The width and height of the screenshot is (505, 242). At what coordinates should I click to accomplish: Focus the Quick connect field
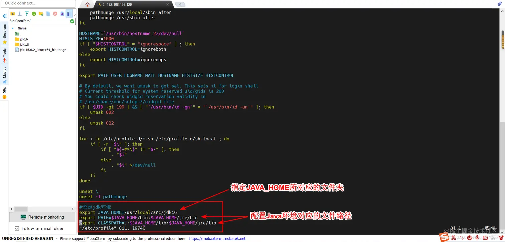(x=38, y=3)
